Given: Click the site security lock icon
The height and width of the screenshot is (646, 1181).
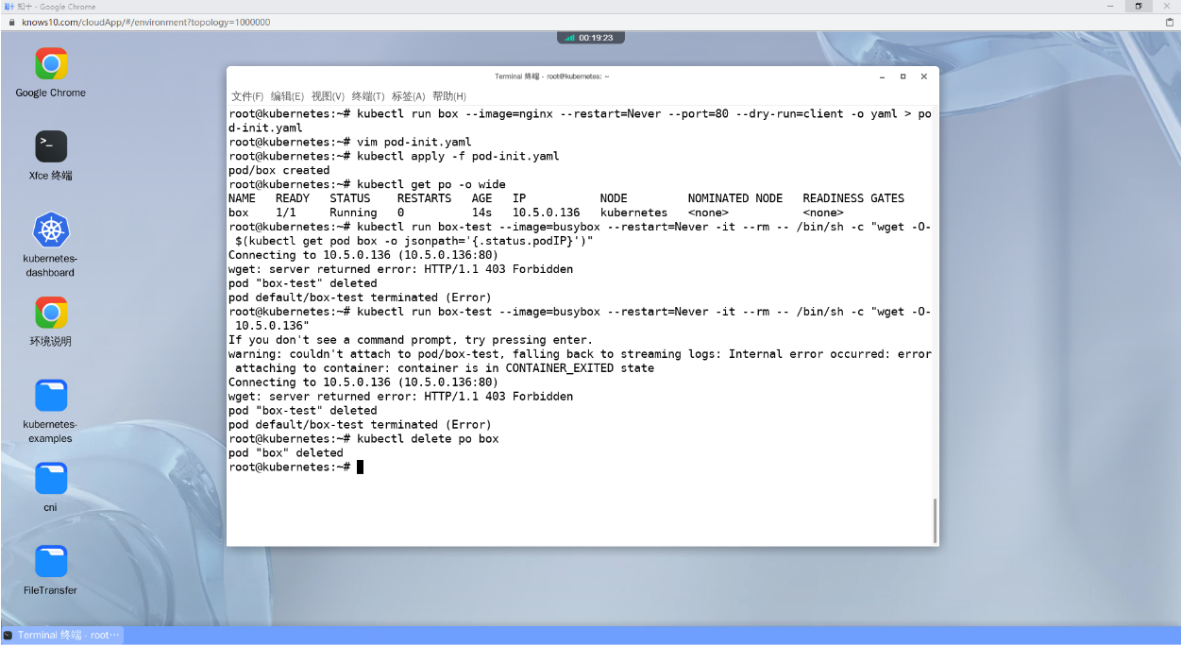Looking at the screenshot, I should tap(12, 22).
